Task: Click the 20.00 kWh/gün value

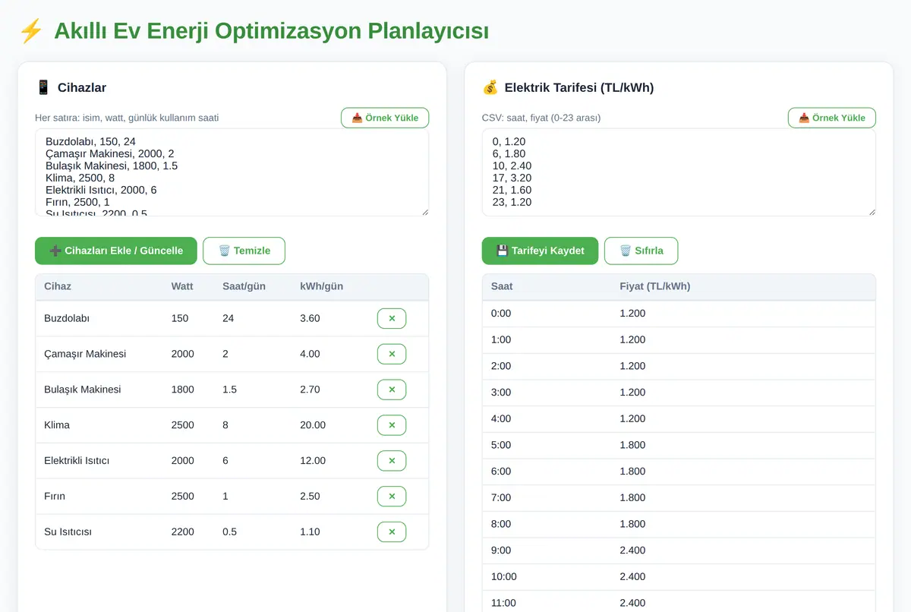Action: point(313,425)
